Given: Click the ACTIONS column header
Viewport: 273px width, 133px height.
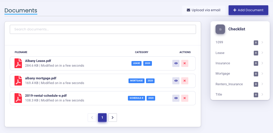Looking at the screenshot, I should click(185, 52).
